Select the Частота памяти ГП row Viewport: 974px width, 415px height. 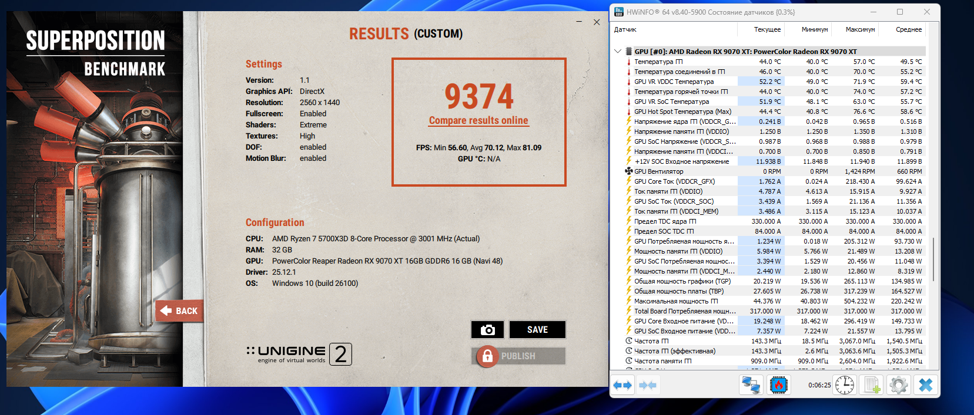(775, 361)
